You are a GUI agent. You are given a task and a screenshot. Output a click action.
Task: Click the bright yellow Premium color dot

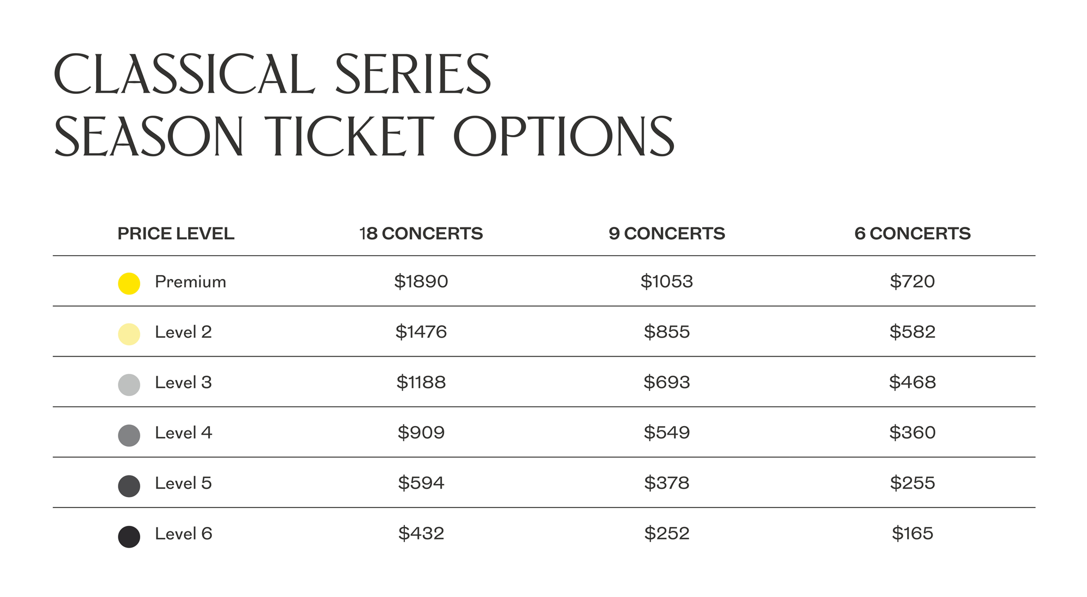pos(129,284)
